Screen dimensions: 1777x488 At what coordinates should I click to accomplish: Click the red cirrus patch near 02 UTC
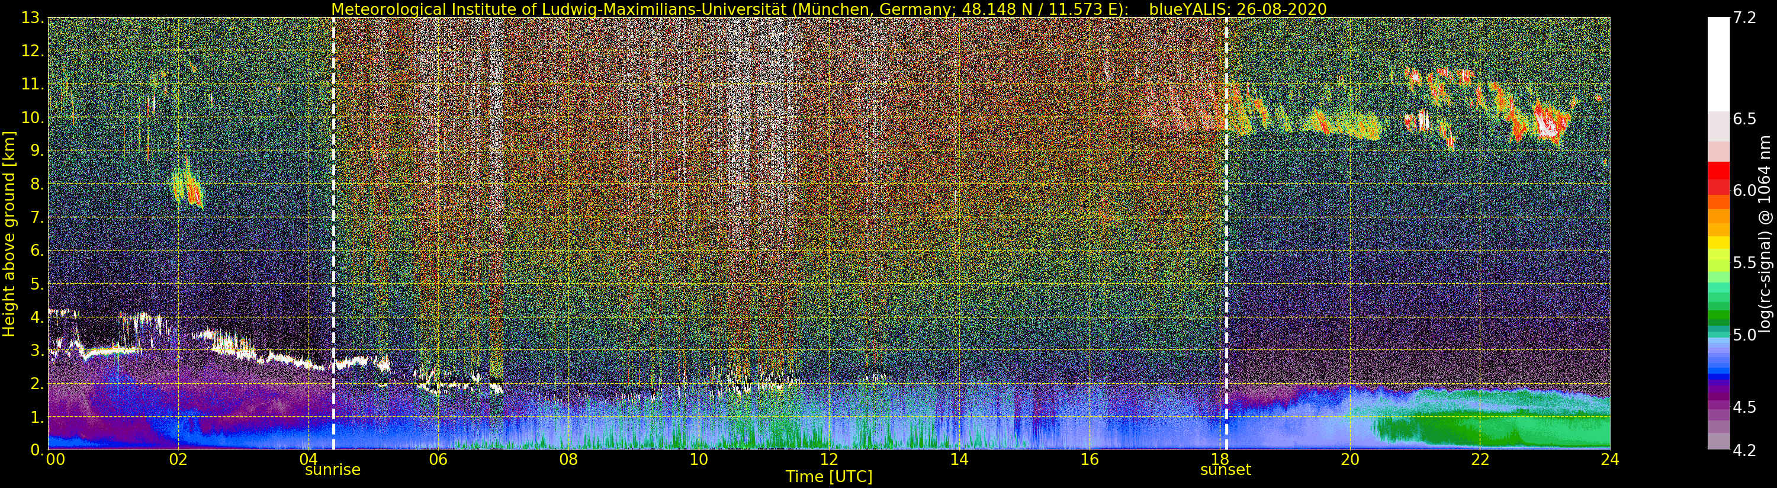click(x=194, y=191)
